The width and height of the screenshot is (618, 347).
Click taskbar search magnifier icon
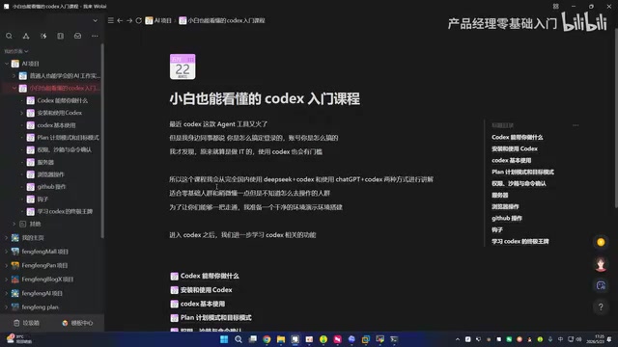239,339
